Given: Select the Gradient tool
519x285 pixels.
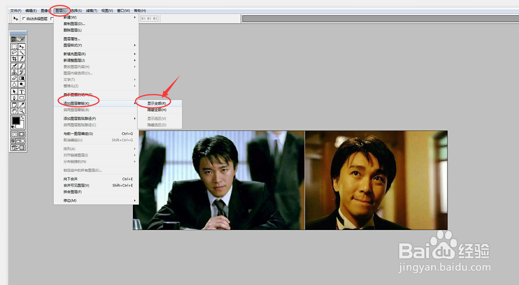Looking at the screenshot, I should [22, 78].
